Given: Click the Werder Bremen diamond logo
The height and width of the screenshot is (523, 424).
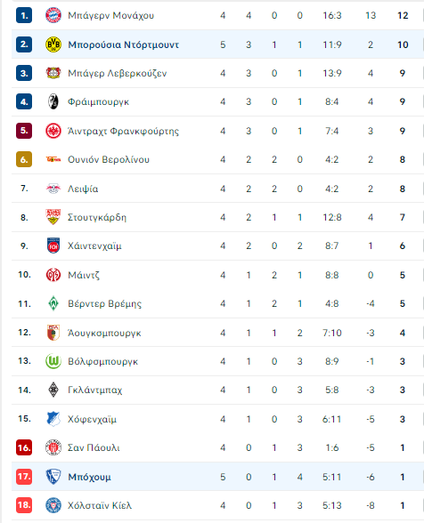Looking at the screenshot, I should click(x=53, y=303).
